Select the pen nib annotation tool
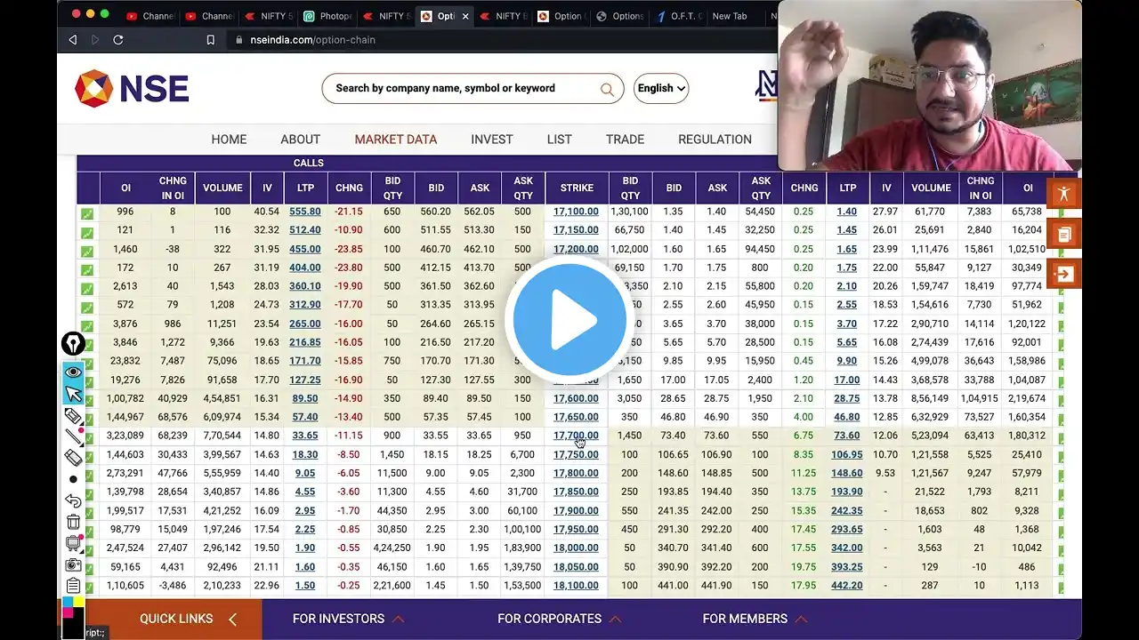Screen dimensions: 1139x640 click(x=73, y=344)
